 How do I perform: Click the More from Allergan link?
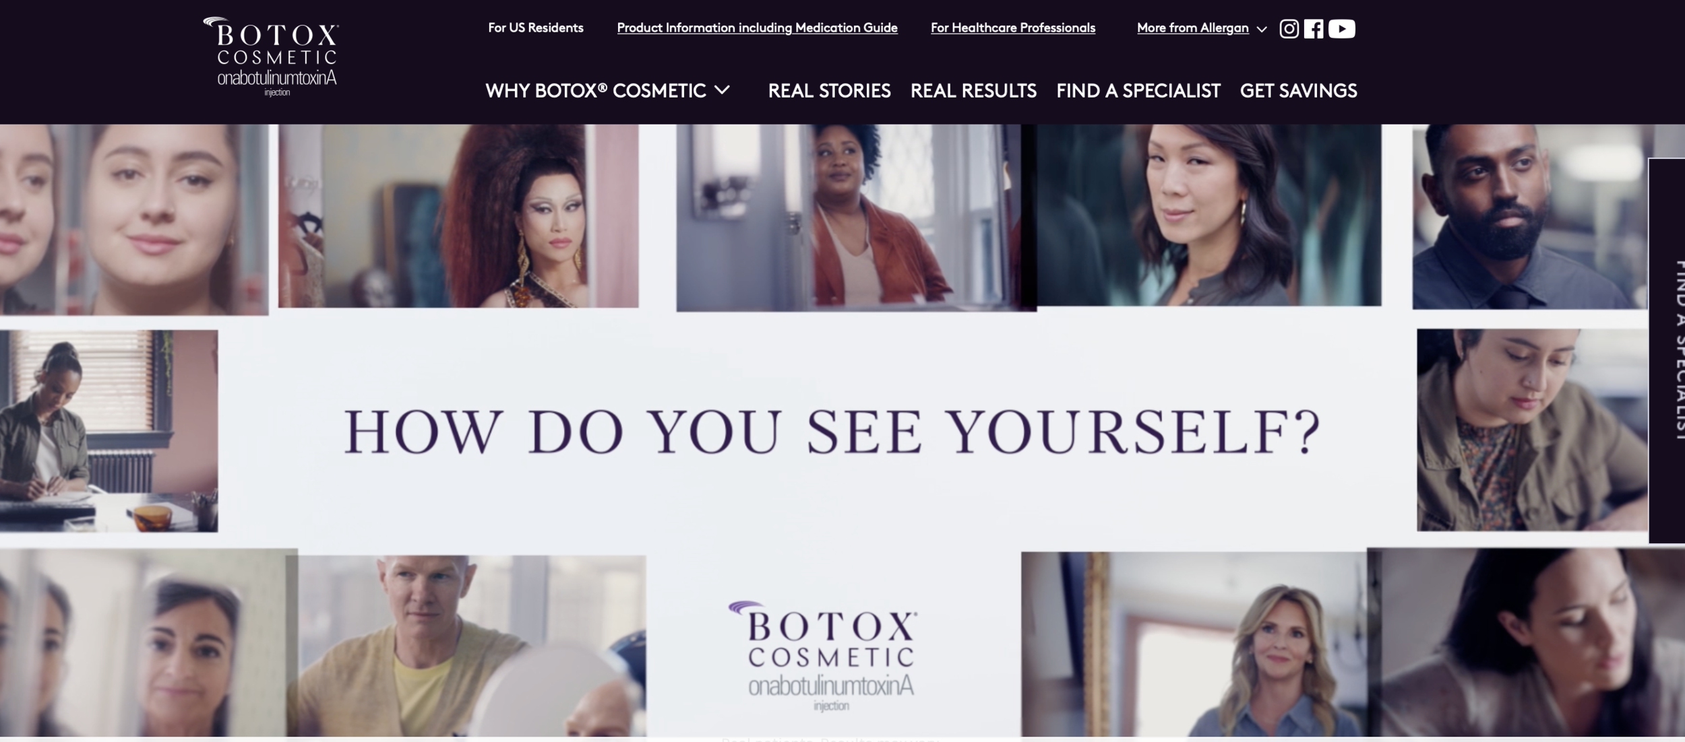point(1192,28)
